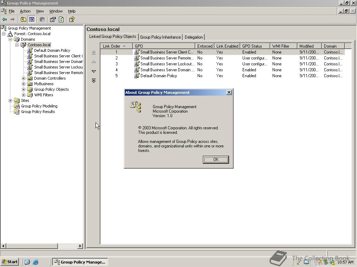
Task: Click the Show Desktop quick launch icon
Action: pyautogui.click(x=27, y=262)
